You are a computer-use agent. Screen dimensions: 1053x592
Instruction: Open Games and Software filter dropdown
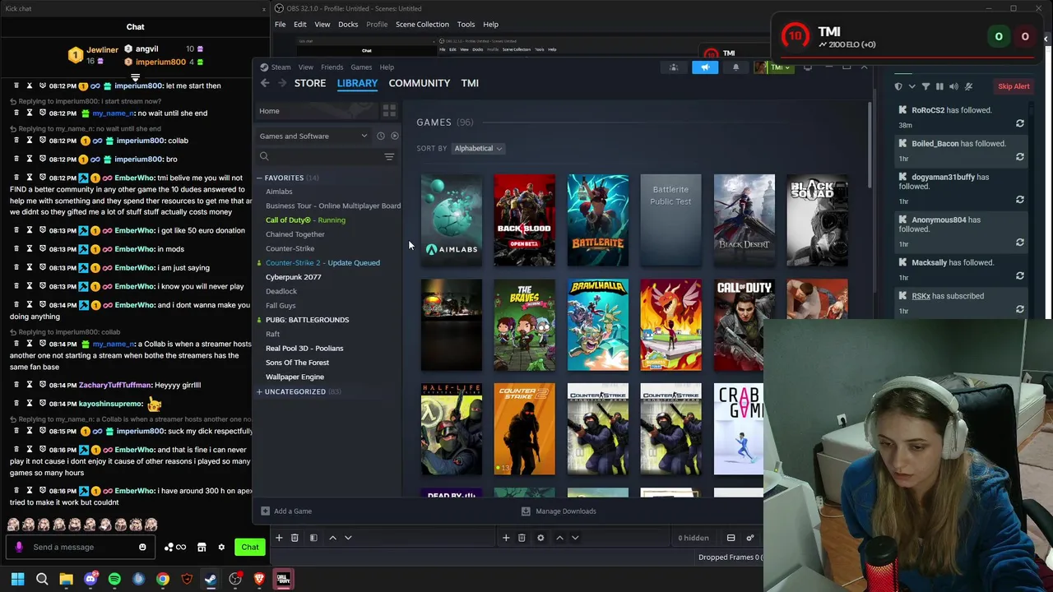pyautogui.click(x=313, y=136)
